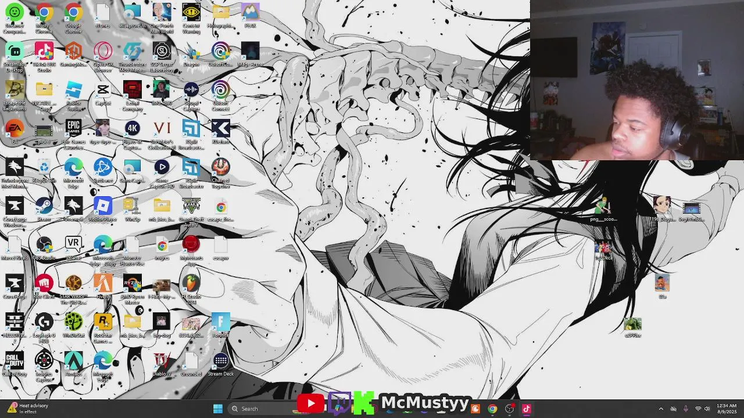
Task: Launch FL Studio 2024 shortcut
Action: coord(191,290)
